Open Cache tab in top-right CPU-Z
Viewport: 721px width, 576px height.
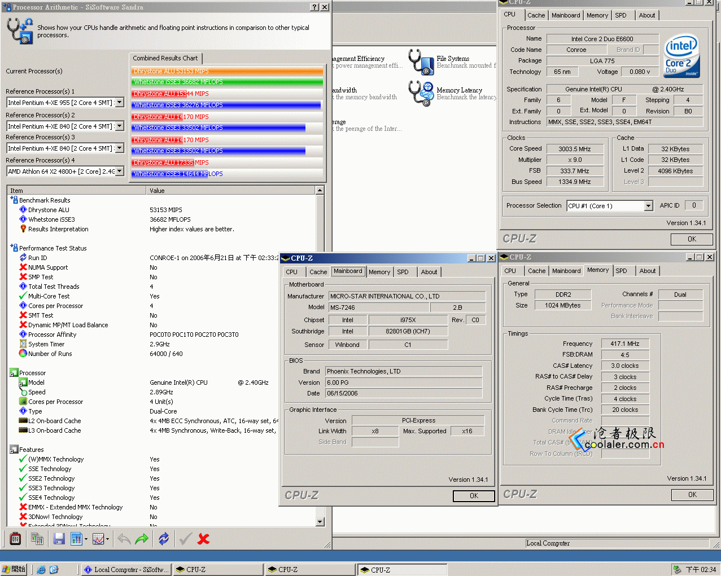[536, 15]
